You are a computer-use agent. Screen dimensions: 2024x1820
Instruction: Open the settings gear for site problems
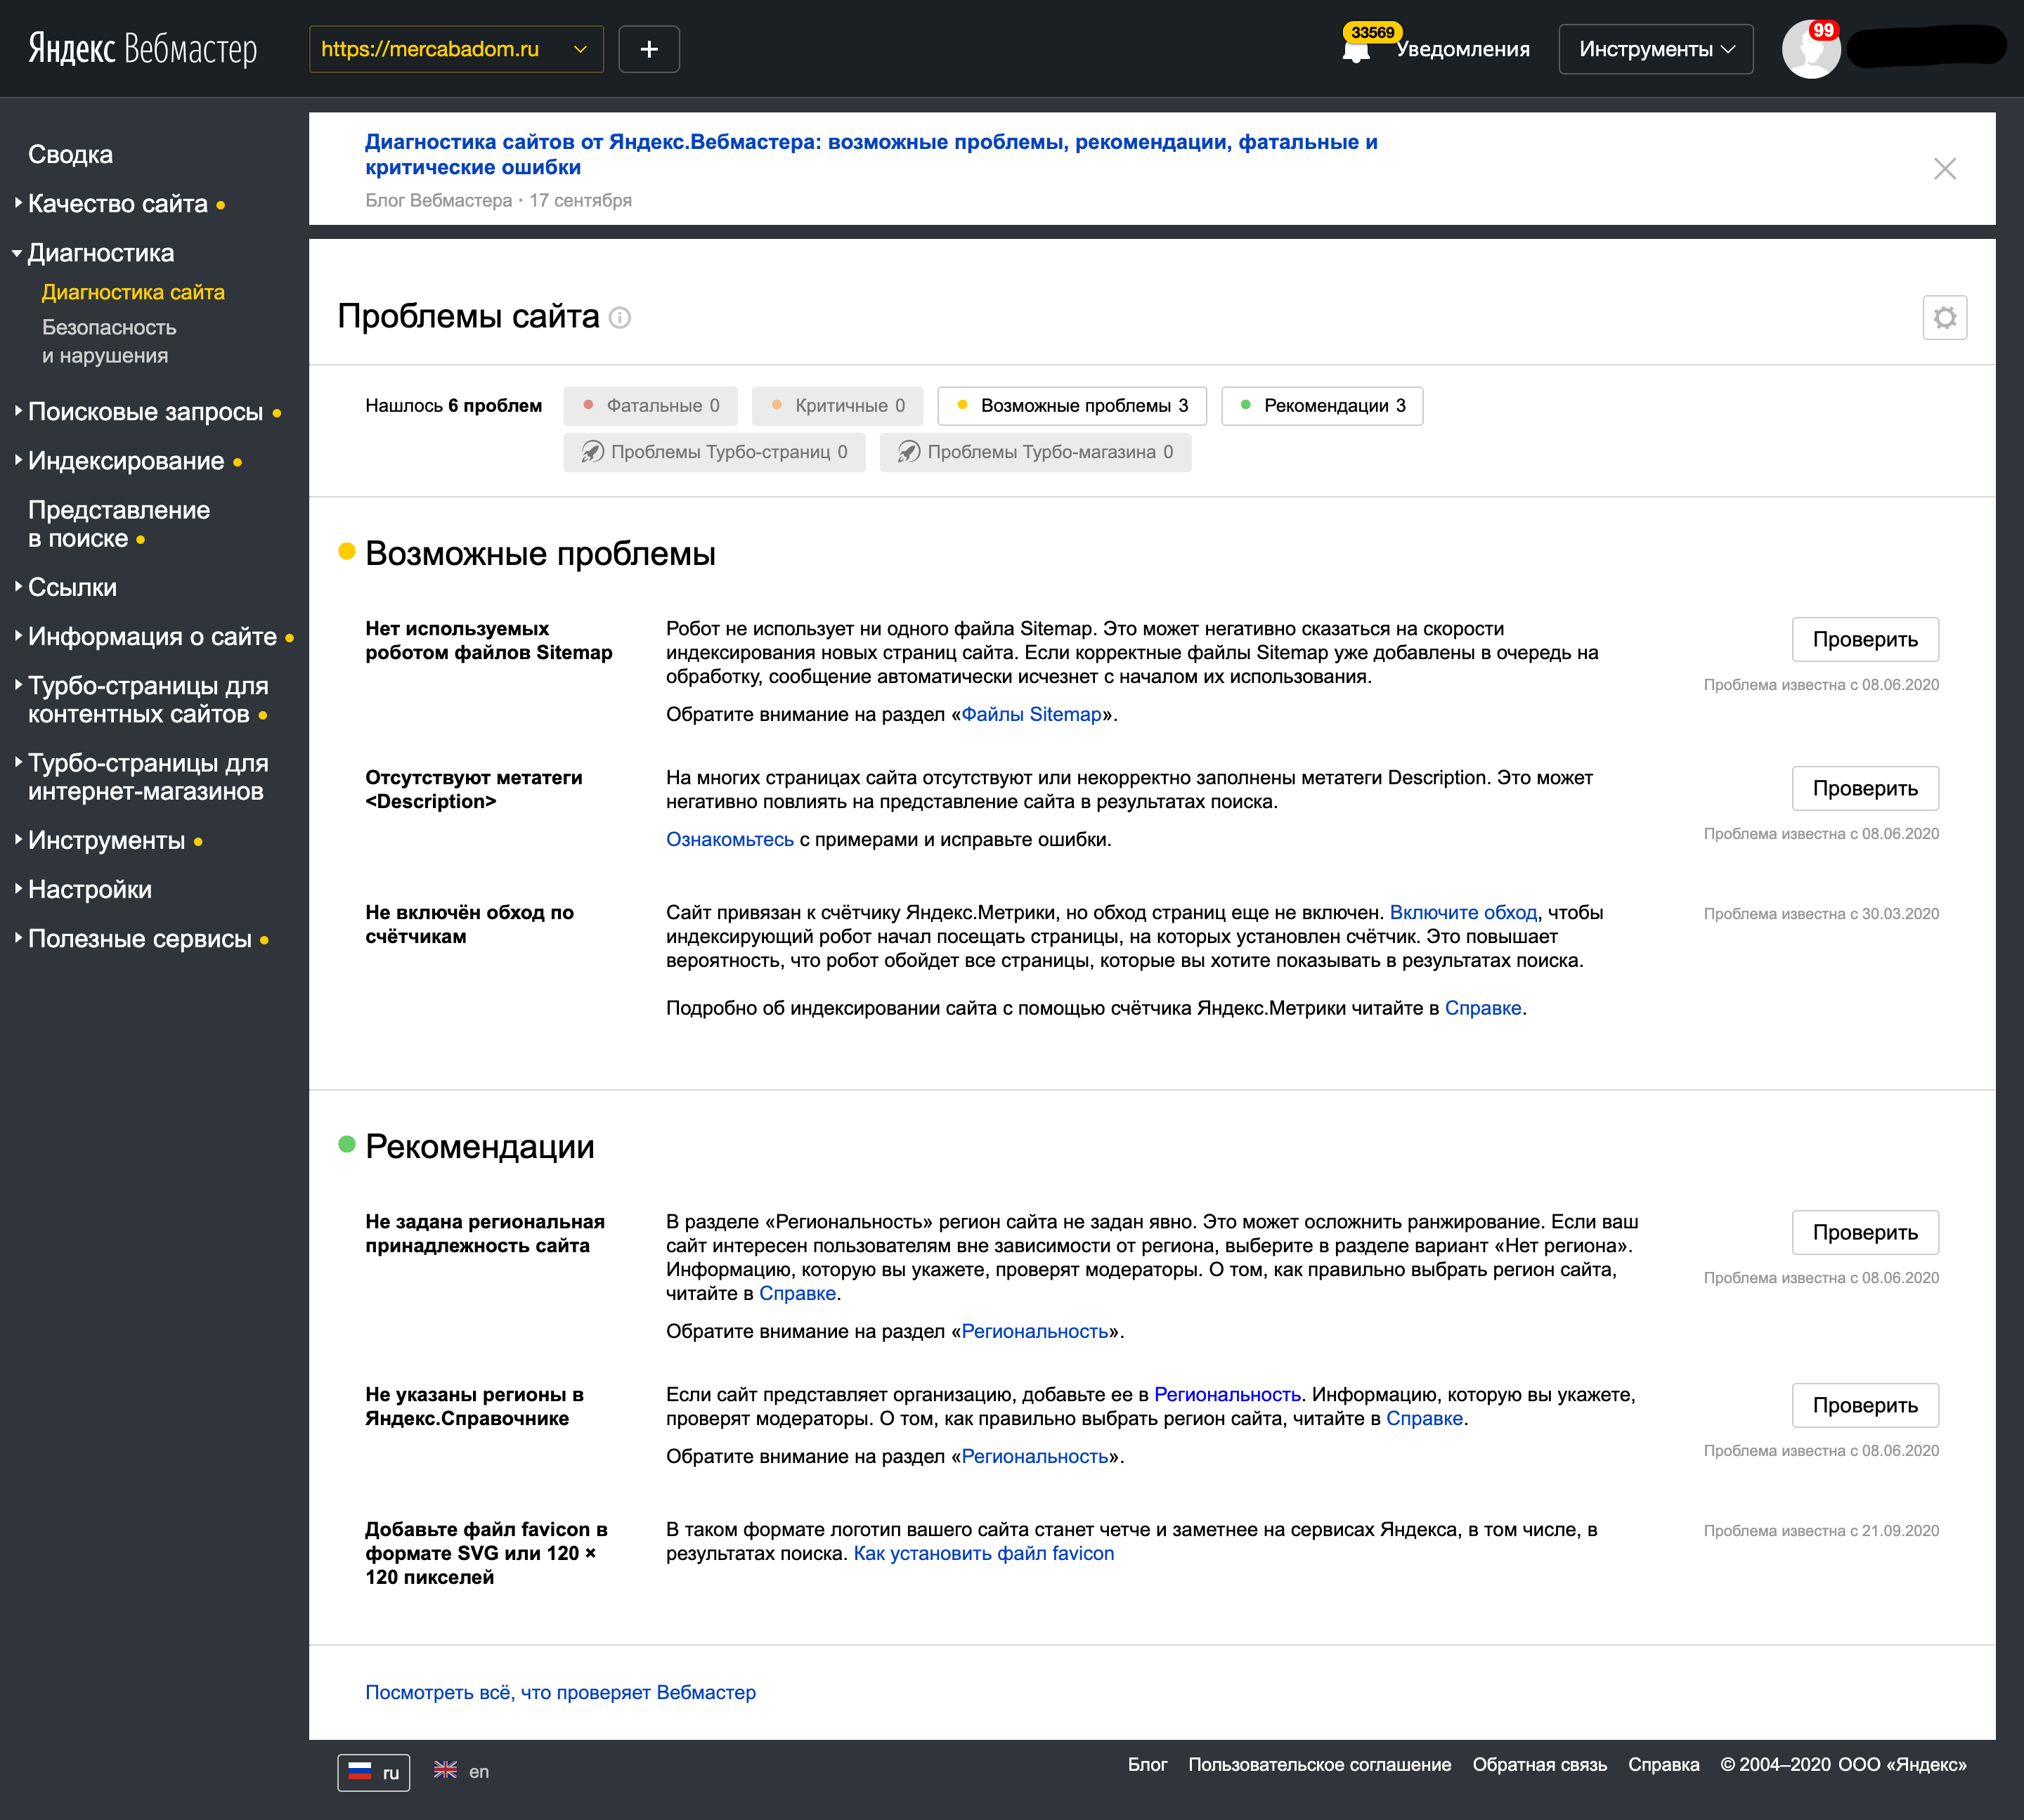1944,318
